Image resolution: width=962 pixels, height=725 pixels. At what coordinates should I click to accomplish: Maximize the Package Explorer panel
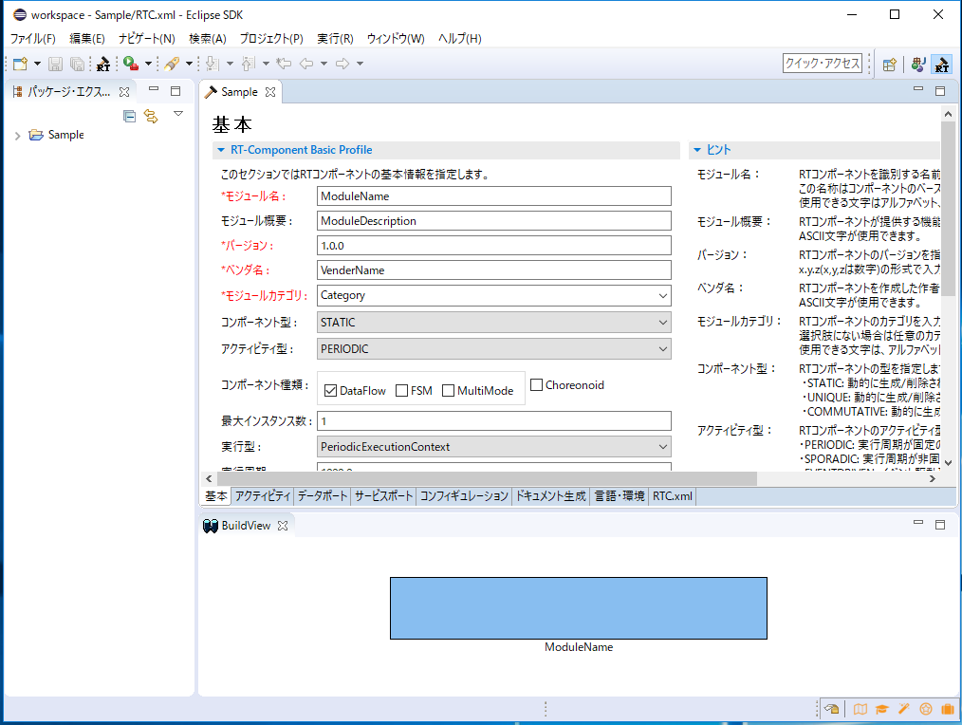(x=176, y=91)
